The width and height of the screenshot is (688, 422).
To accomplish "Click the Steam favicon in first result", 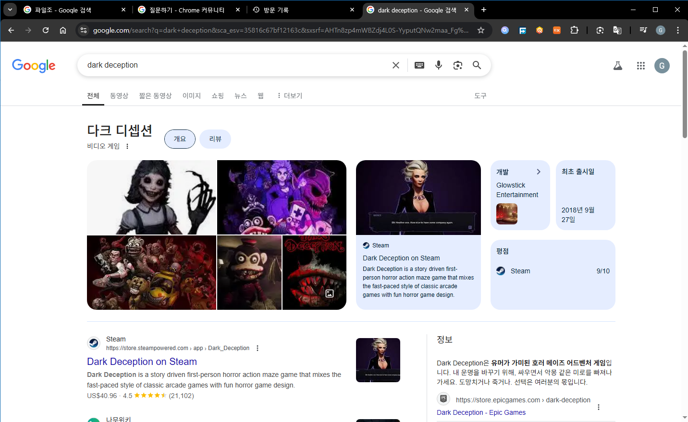I will 94,343.
